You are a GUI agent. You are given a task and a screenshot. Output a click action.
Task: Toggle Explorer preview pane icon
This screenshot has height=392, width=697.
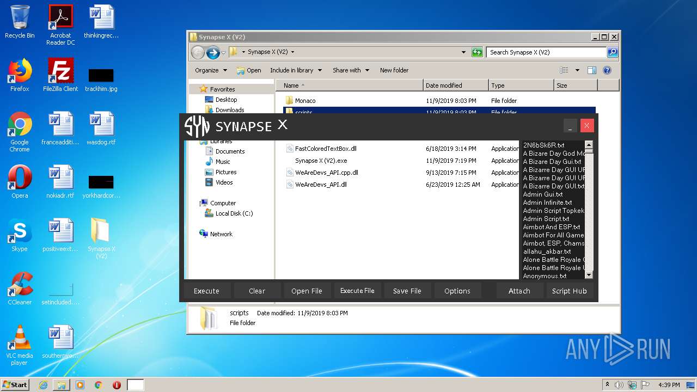pyautogui.click(x=592, y=70)
